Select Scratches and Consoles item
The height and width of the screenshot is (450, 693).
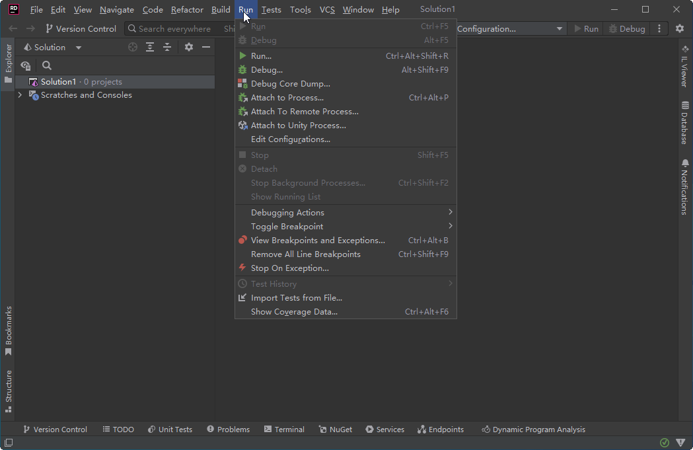click(86, 95)
